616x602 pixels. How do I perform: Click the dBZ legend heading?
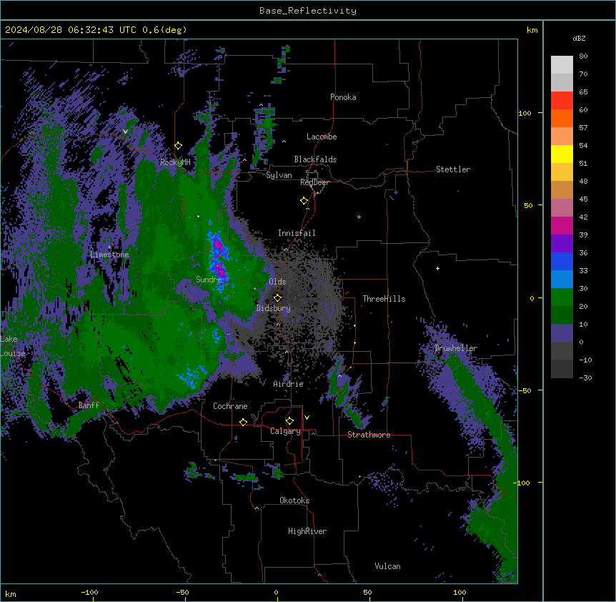point(579,38)
